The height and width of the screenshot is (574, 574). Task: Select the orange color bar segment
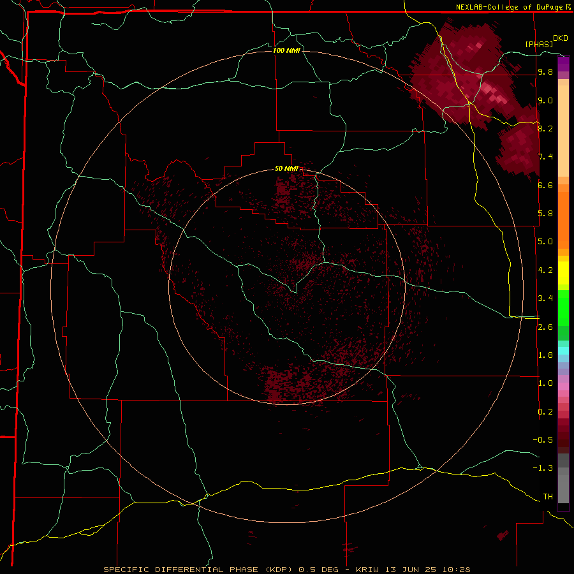pyautogui.click(x=563, y=221)
